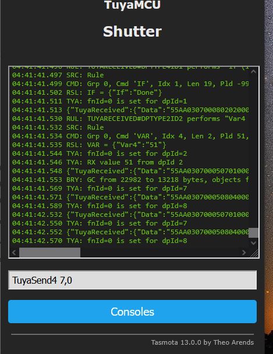
Task: Click the console log scroll-down arrow
Action: coord(253,243)
